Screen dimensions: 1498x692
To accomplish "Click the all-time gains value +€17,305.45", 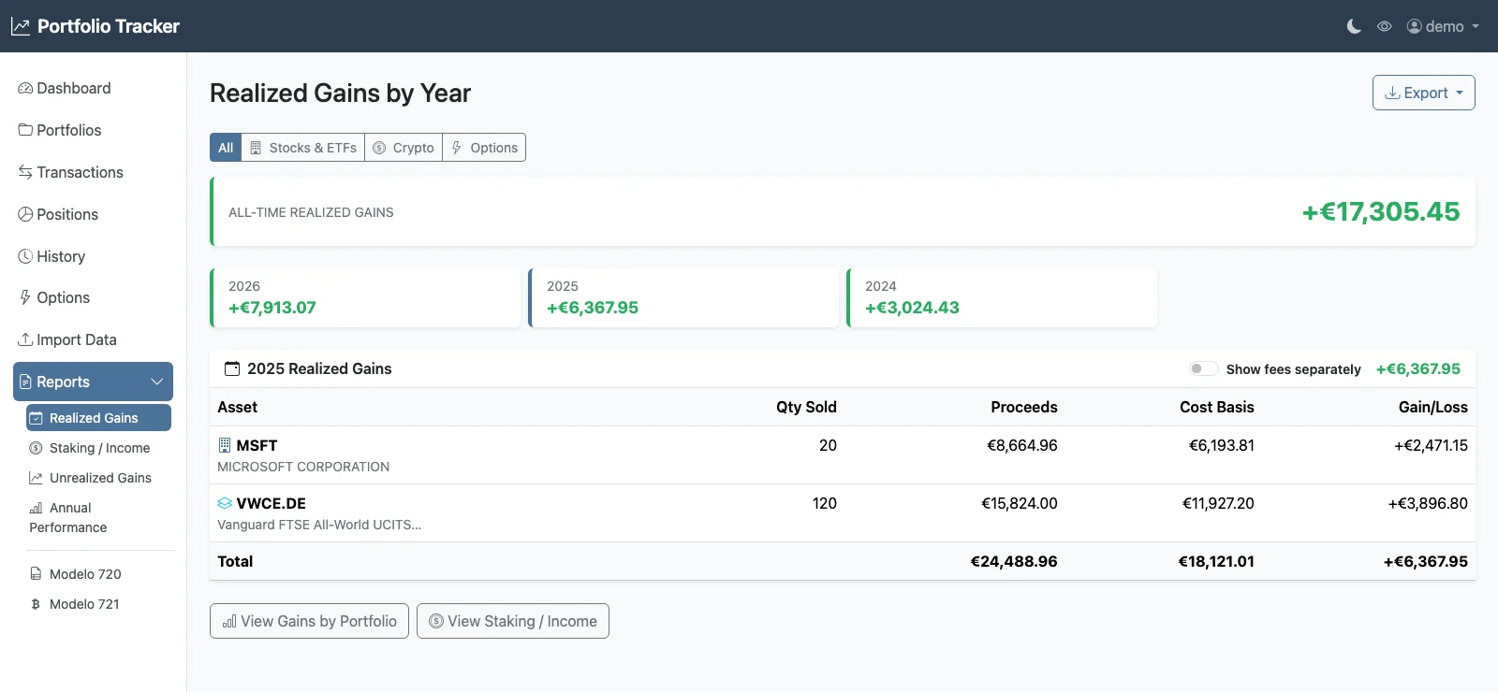I will pos(1381,212).
